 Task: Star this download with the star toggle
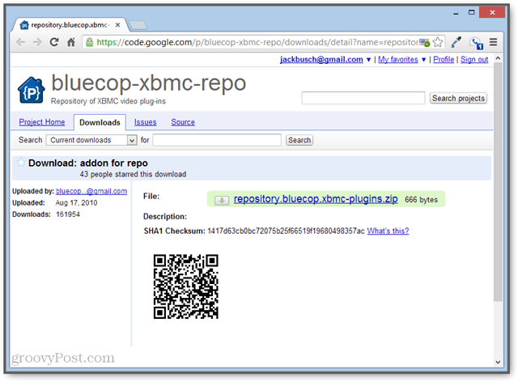21,162
